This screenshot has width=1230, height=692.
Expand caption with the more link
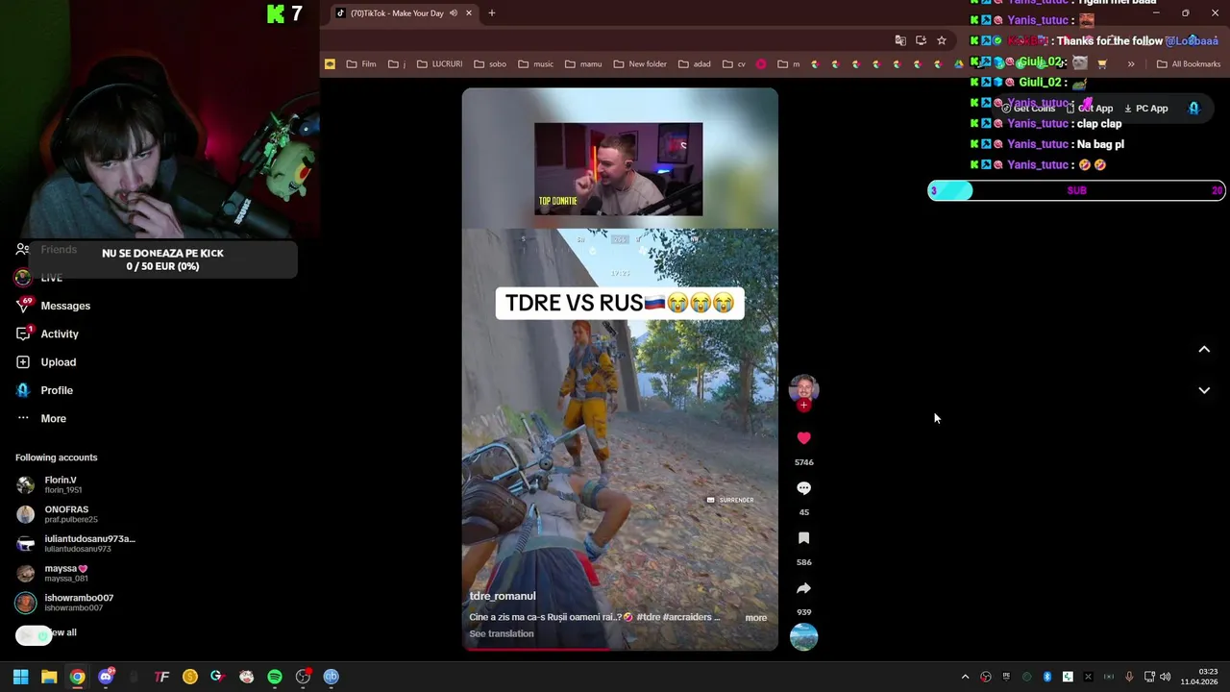tap(756, 618)
